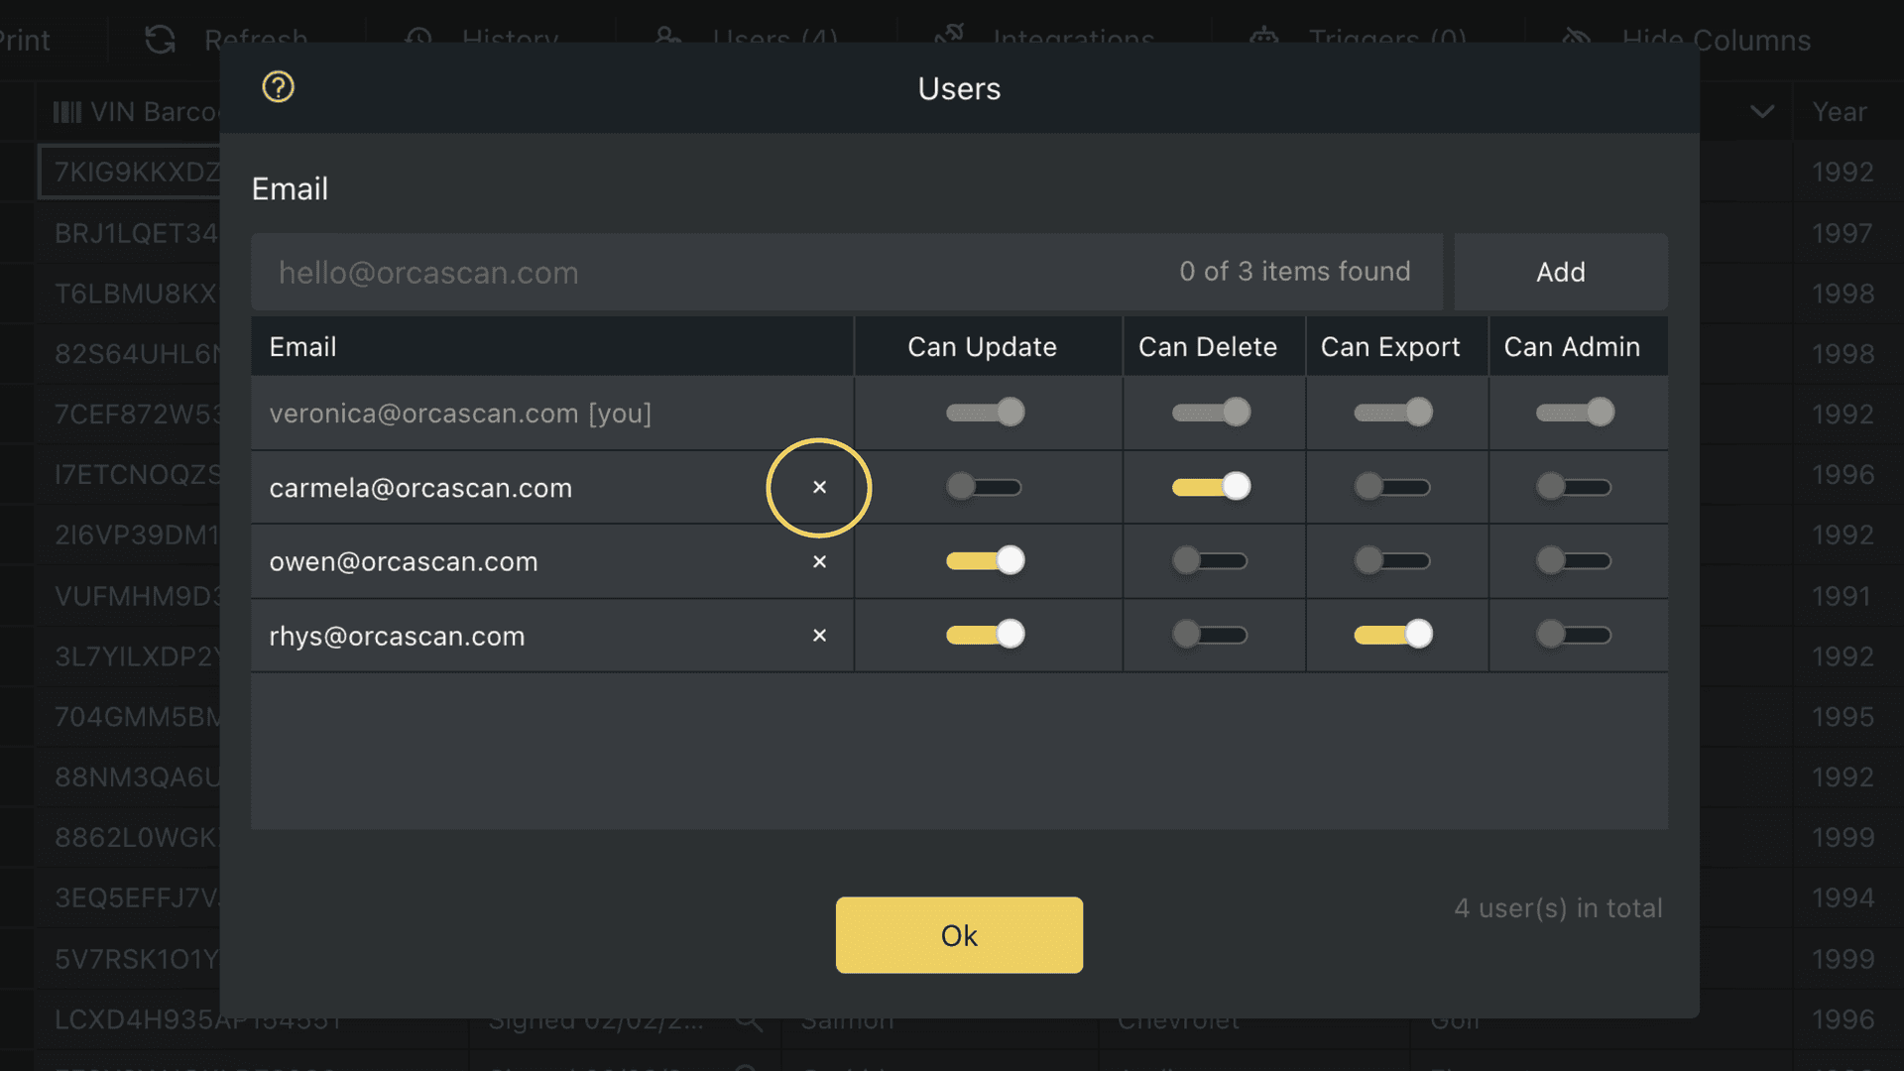Click the Refresh icon in the top toolbar
This screenshot has width=1904, height=1071.
coord(159,40)
